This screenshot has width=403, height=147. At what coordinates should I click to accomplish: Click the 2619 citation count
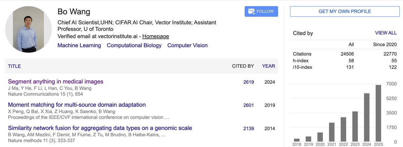coord(249,82)
